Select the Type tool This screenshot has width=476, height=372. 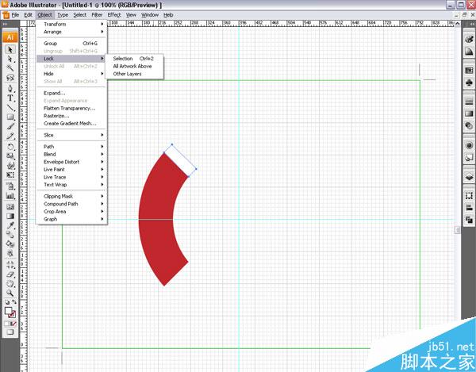(10, 98)
